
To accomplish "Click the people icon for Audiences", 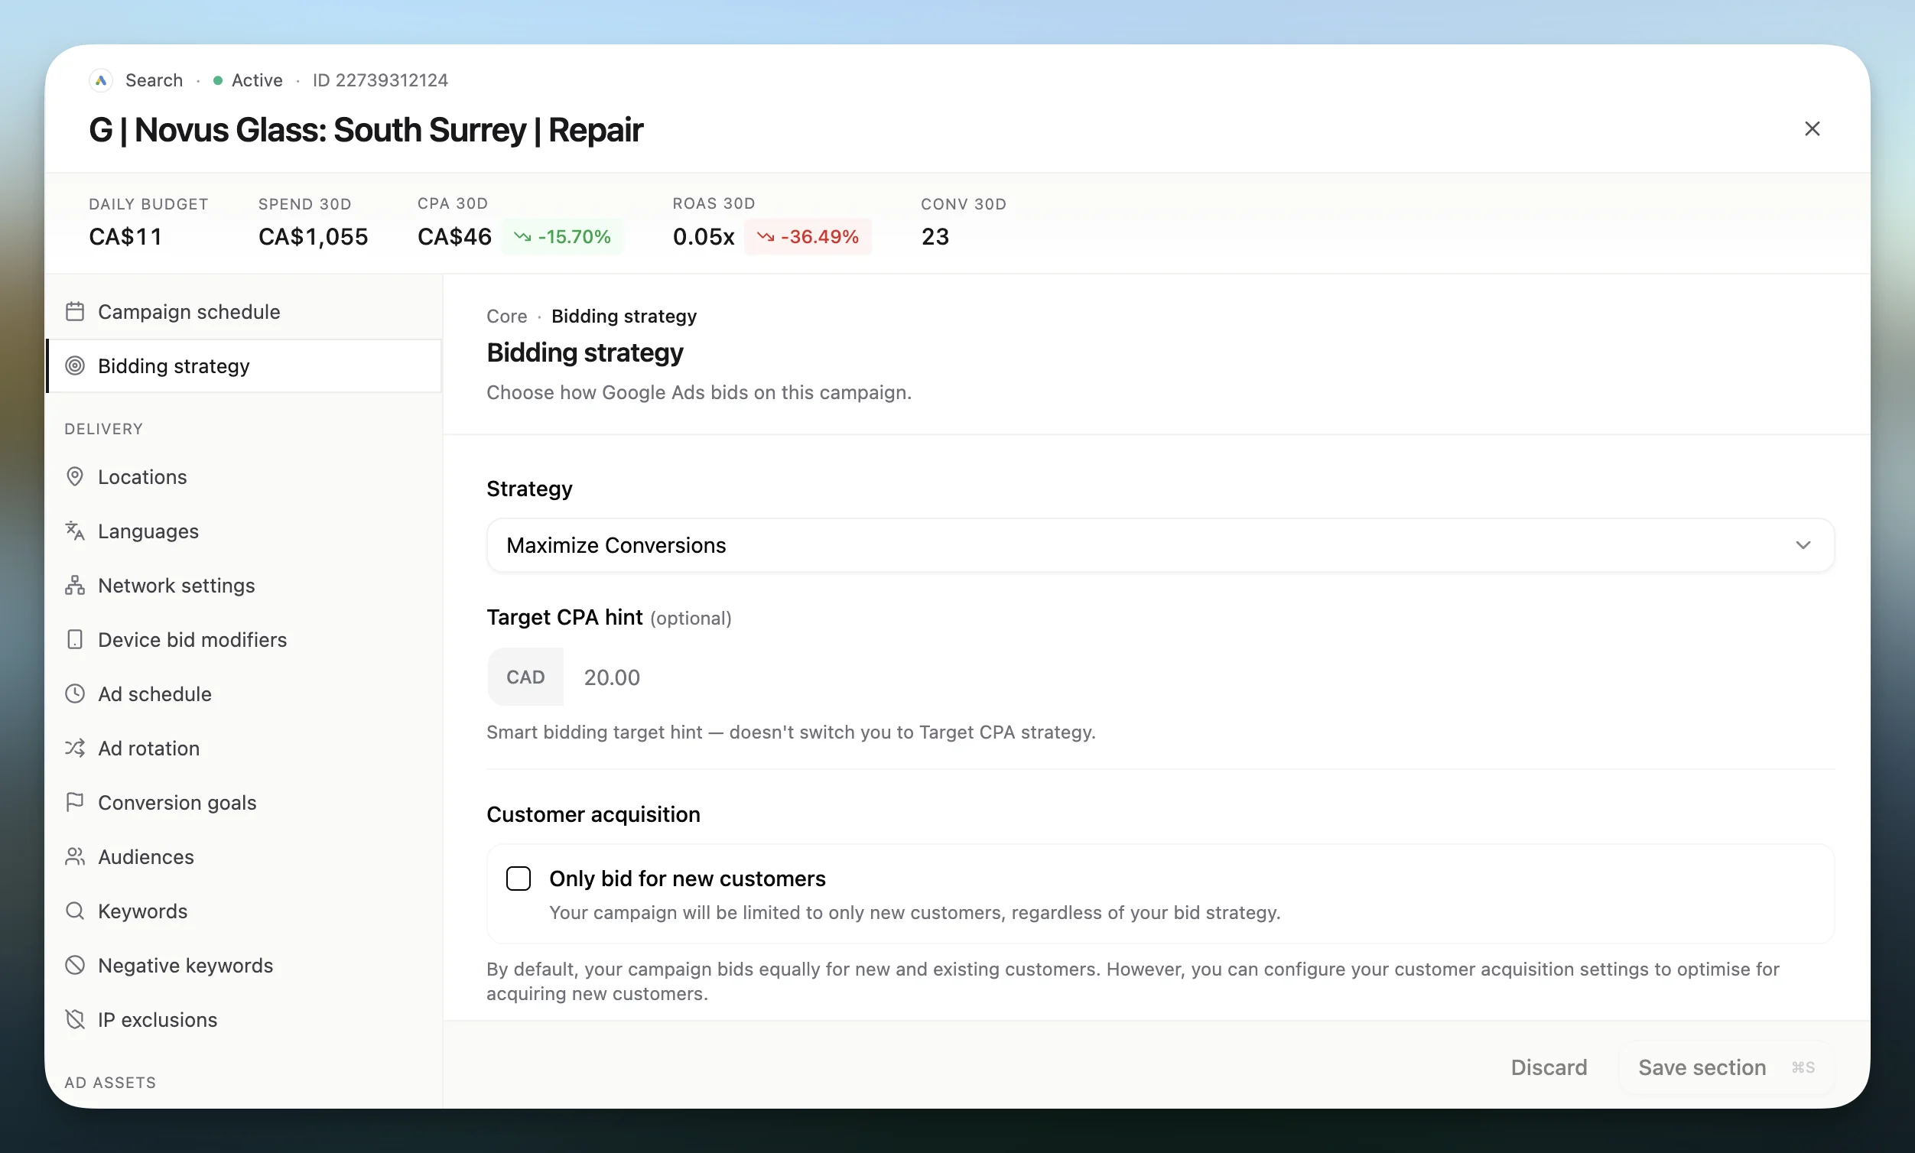I will click(75, 856).
